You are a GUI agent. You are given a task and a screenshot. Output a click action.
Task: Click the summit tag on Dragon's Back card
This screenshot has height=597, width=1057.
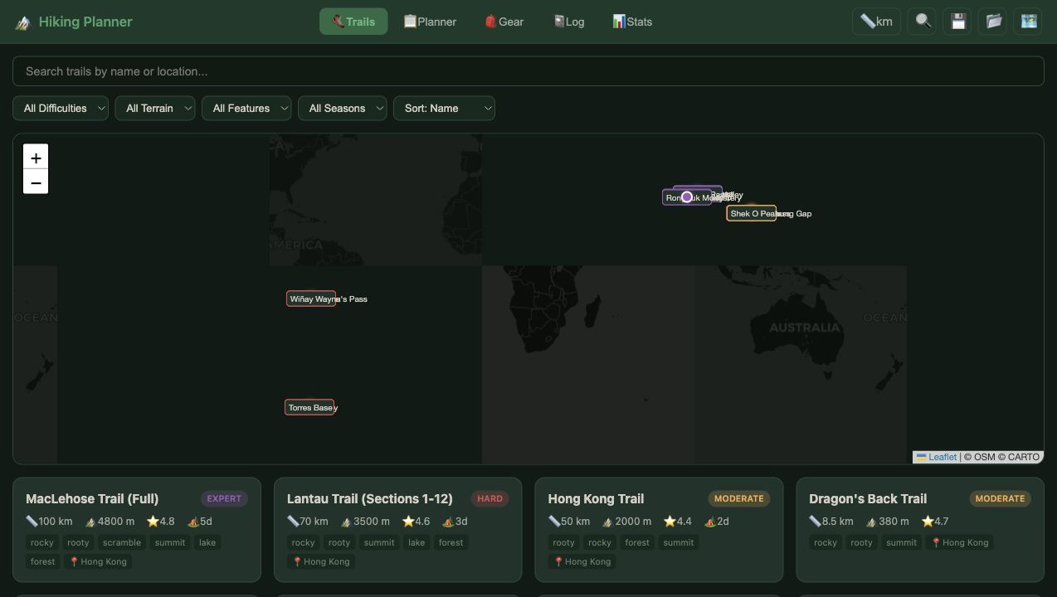(x=901, y=542)
